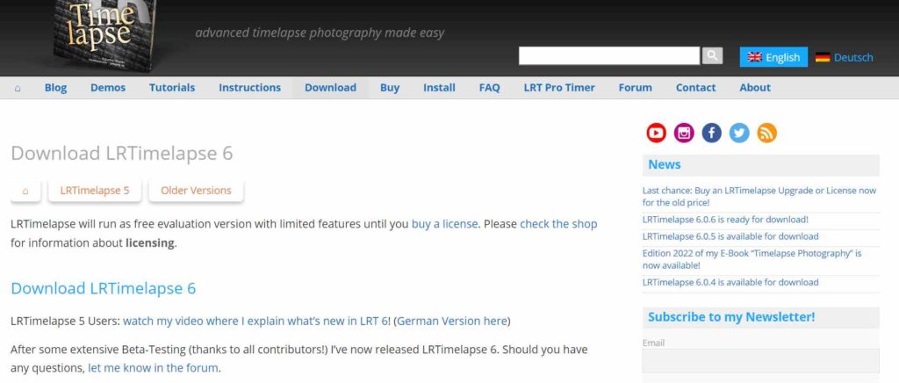Switch language to Deutsch
The image size is (899, 383).
[x=844, y=57]
